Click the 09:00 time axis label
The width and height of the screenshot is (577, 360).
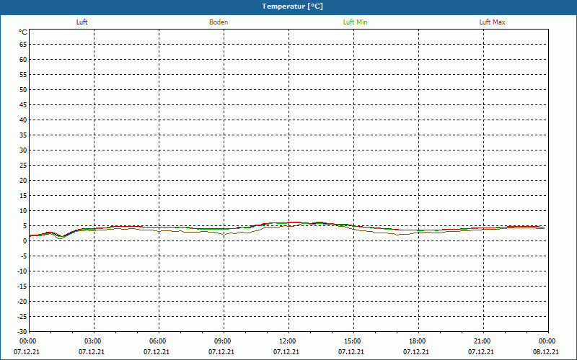tap(223, 341)
